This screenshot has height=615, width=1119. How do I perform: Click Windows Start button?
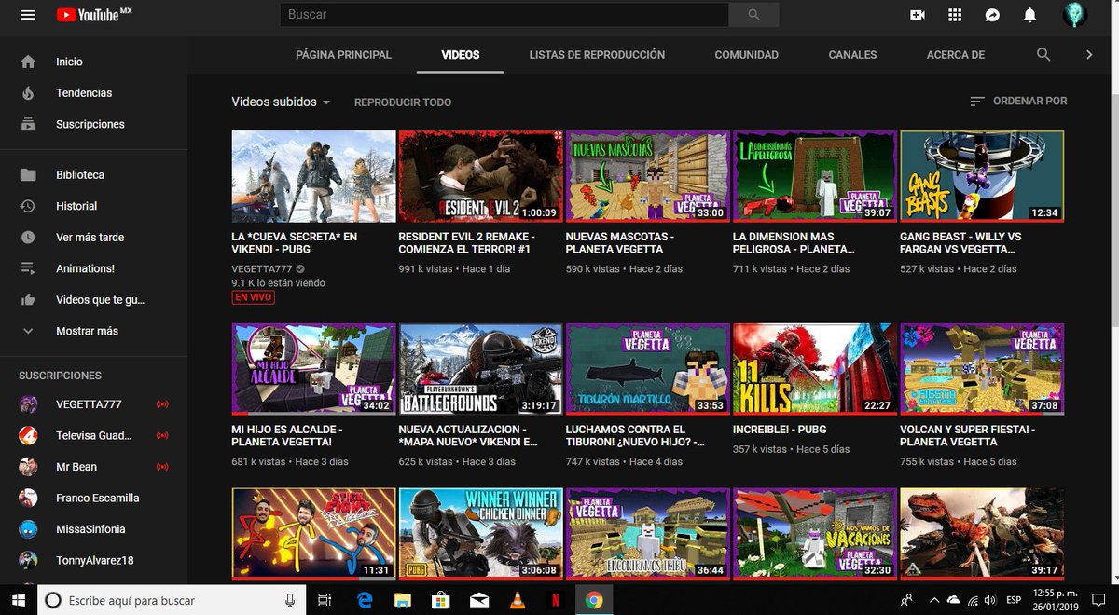click(18, 600)
